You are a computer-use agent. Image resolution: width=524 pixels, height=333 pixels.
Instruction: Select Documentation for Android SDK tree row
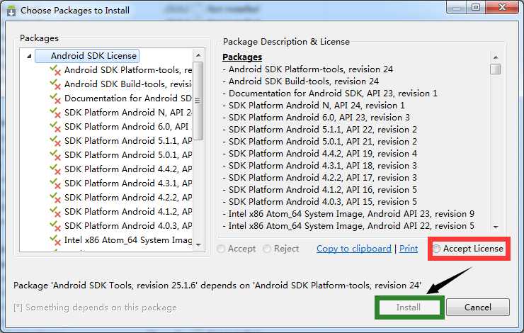click(x=128, y=98)
